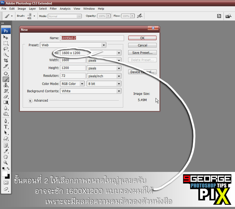Click the Name field with Untitled-2
235x209 pixels.
92,38
